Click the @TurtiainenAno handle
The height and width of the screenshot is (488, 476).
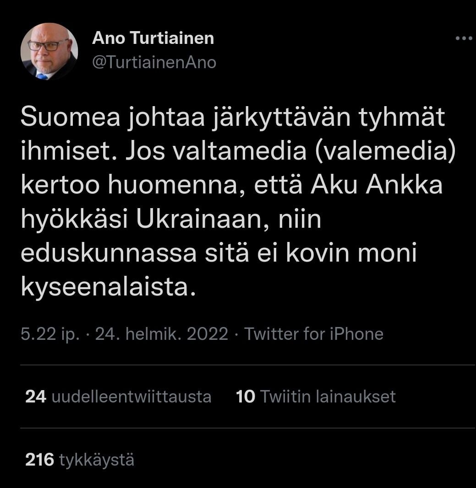[x=154, y=62]
